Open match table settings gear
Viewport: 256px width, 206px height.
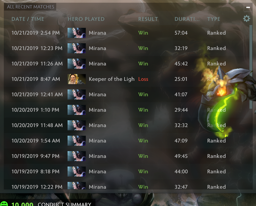click(x=246, y=19)
